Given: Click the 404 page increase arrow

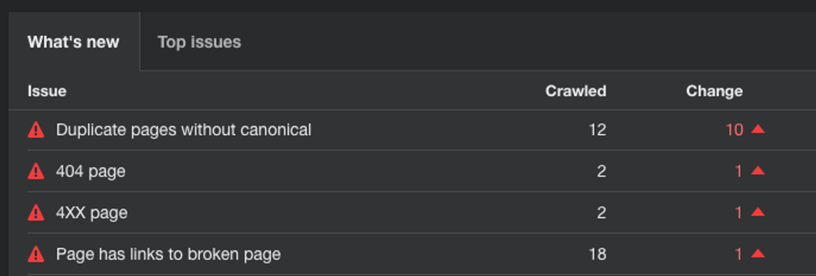Looking at the screenshot, I should coord(758,171).
